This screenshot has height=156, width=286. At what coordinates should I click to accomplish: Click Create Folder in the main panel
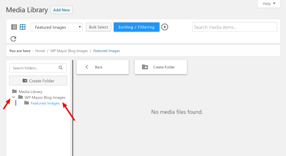(x=161, y=67)
